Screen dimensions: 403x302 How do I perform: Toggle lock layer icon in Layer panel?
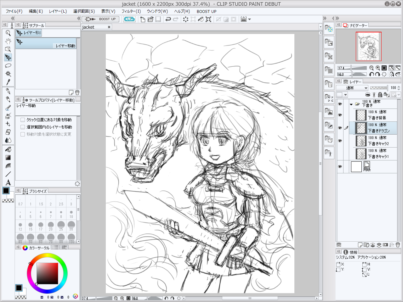[380, 95]
